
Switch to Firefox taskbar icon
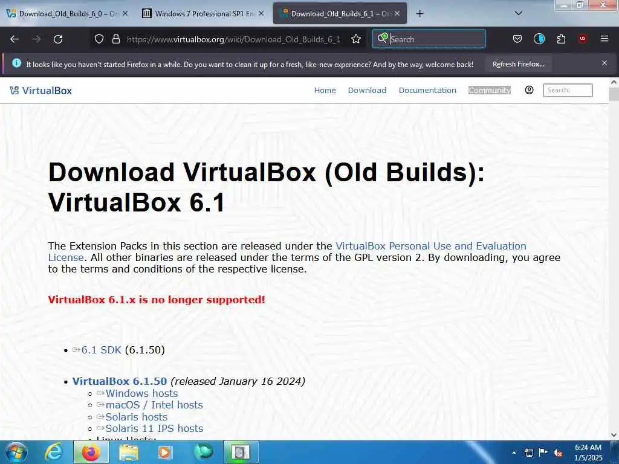click(x=91, y=452)
